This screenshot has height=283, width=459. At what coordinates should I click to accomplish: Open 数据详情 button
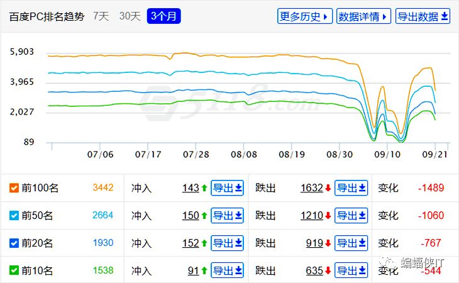click(363, 16)
